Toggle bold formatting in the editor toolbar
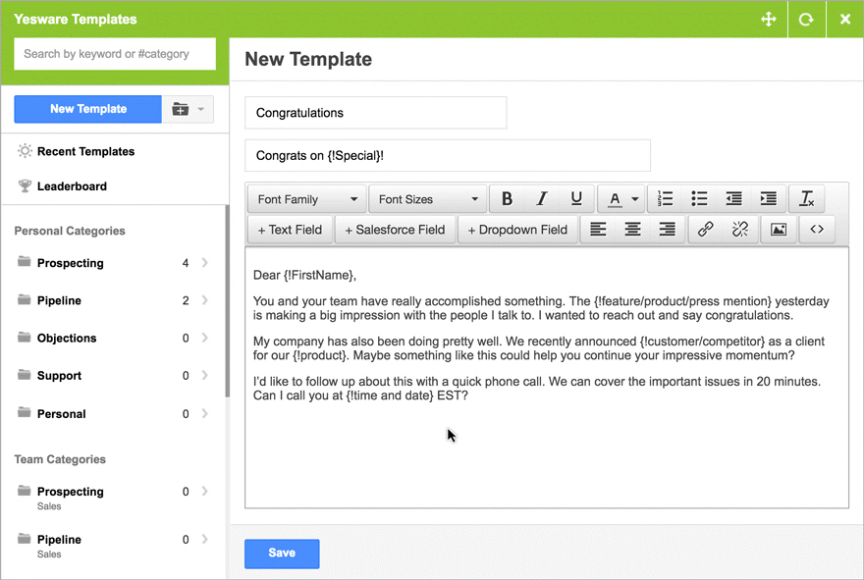Screen dimensions: 864x580 point(507,199)
